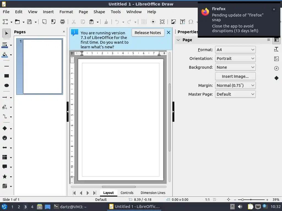Image resolution: width=282 pixels, height=211 pixels.
Task: Open the Shapes sidebar deck
Action: pos(276,78)
